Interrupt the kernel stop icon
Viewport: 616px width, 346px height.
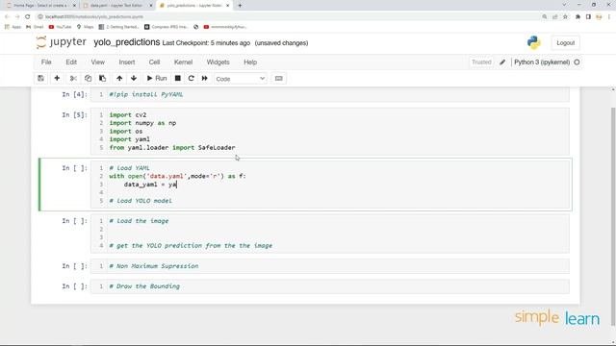(x=177, y=79)
